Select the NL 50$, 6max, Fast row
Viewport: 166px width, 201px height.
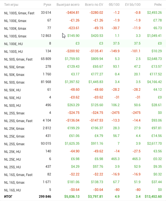point(83,59)
